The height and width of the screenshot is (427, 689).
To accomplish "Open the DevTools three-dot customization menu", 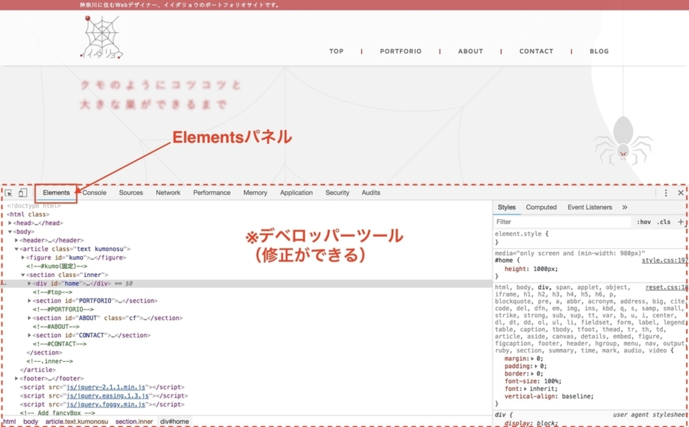I will point(666,193).
